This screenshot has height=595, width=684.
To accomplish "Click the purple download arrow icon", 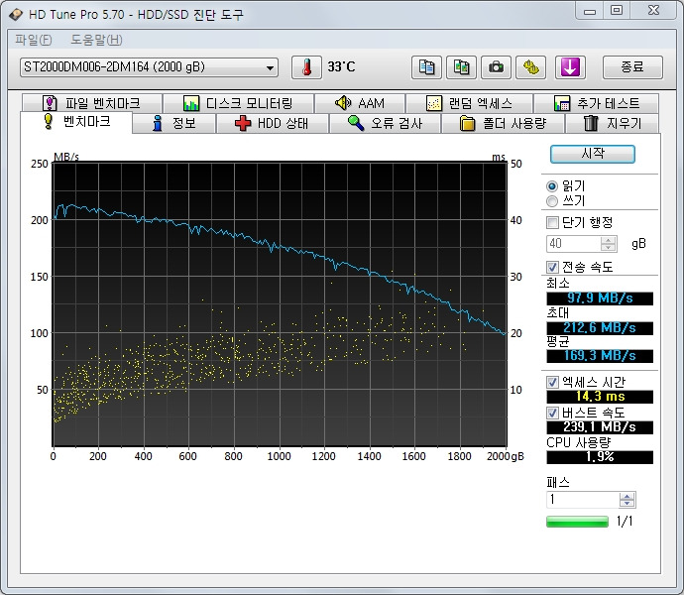I will point(570,67).
